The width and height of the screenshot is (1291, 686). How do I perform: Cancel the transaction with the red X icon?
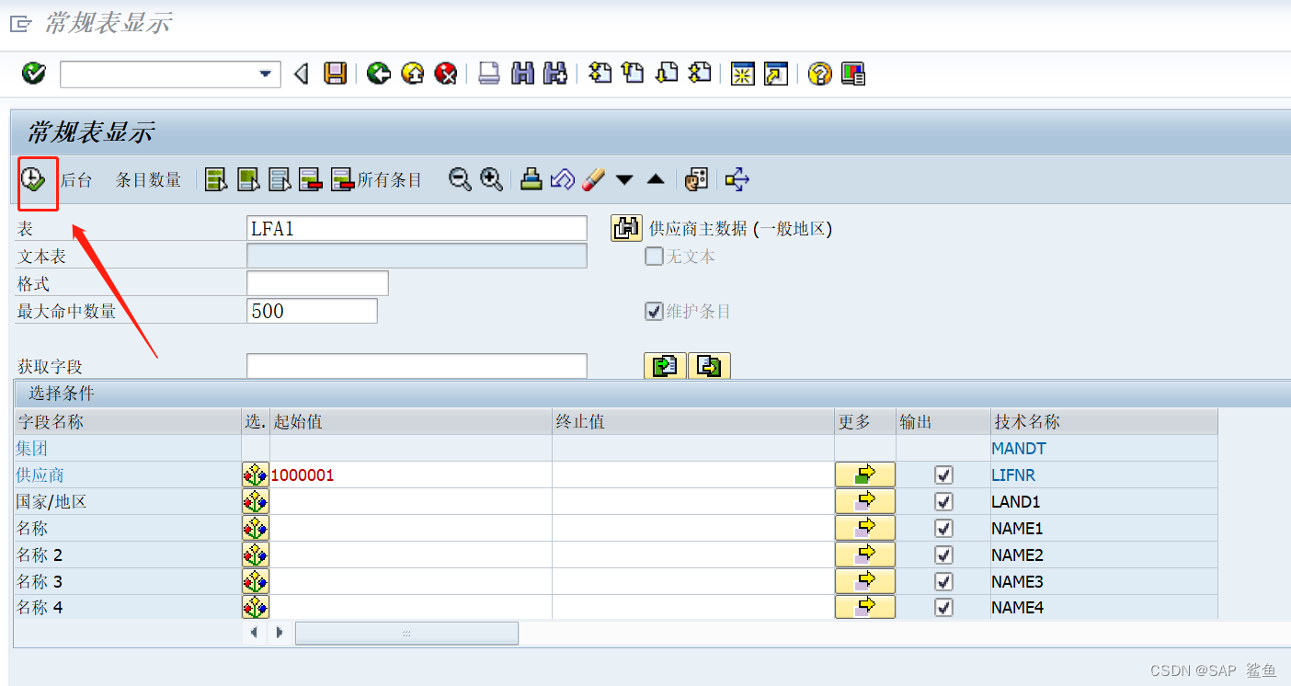[446, 74]
